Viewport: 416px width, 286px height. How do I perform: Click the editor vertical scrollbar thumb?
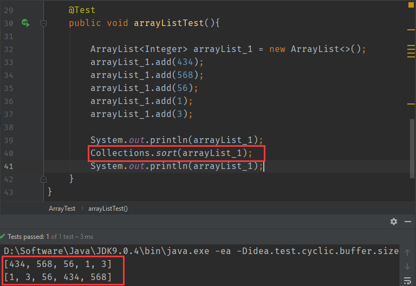(412, 148)
